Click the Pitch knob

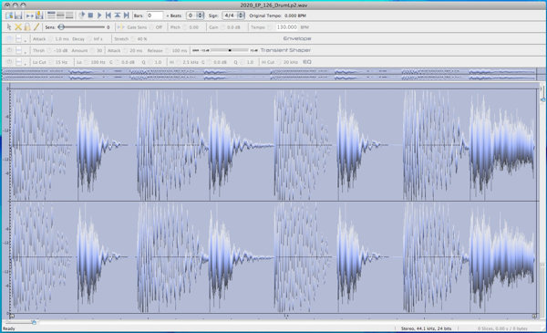click(x=184, y=27)
